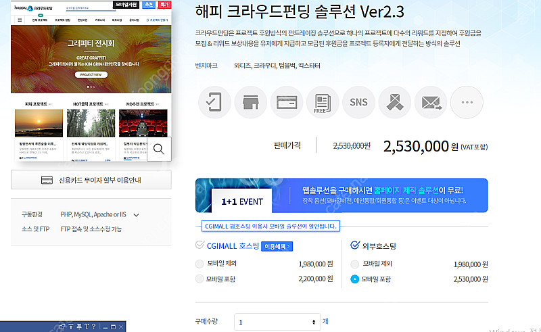The image size is (541, 332).
Task: Click the hamburger menu icon in preview
Action: (x=20, y=20)
